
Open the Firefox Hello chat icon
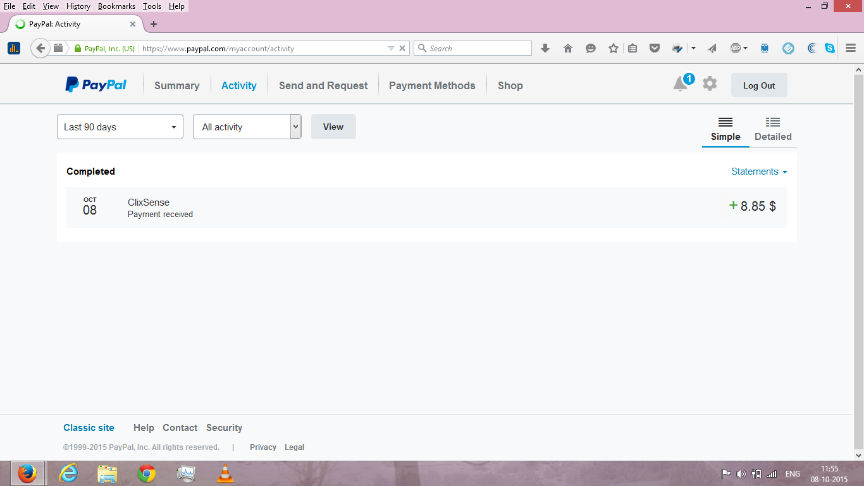591,48
